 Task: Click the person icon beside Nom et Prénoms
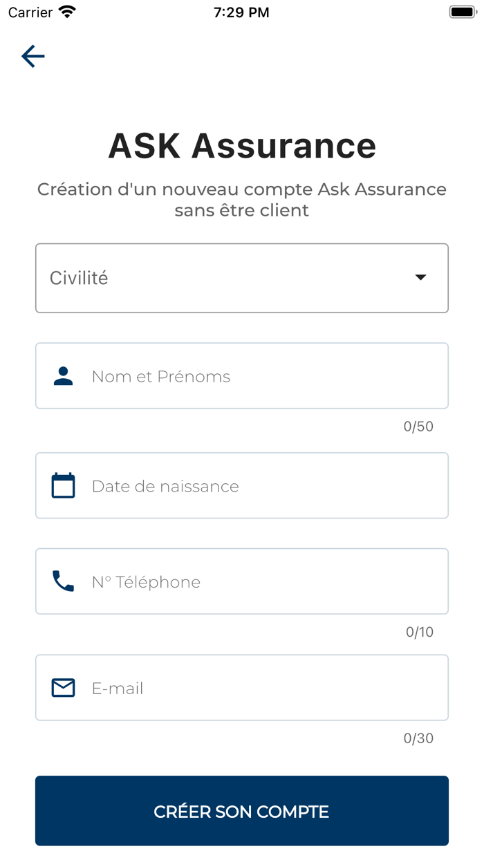point(63,375)
